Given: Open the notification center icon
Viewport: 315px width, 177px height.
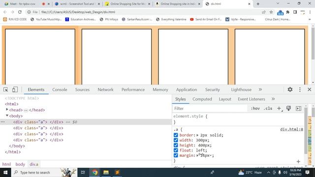Looking at the screenshot, I should (307, 173).
